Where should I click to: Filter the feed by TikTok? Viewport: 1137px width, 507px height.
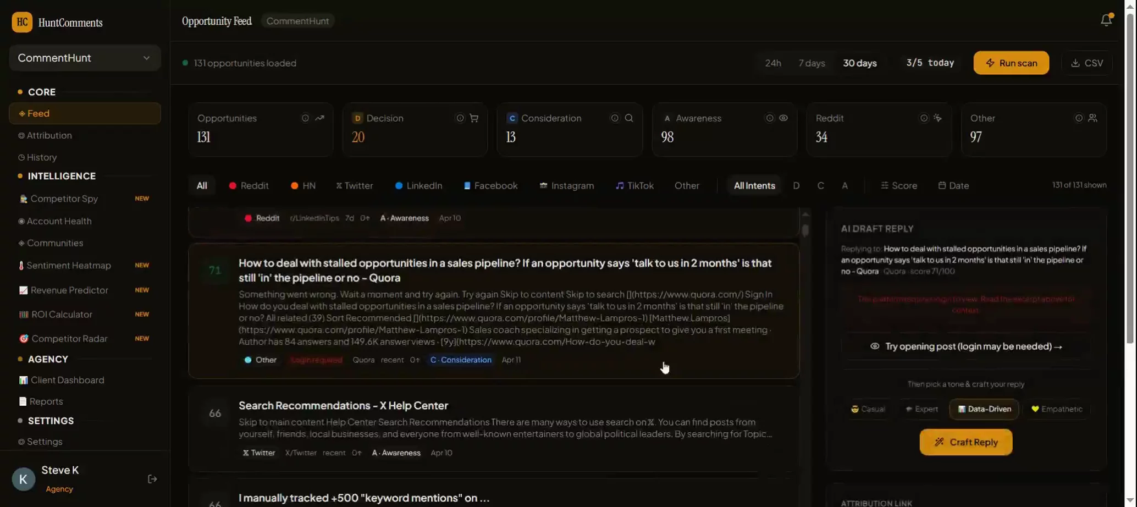tap(634, 186)
